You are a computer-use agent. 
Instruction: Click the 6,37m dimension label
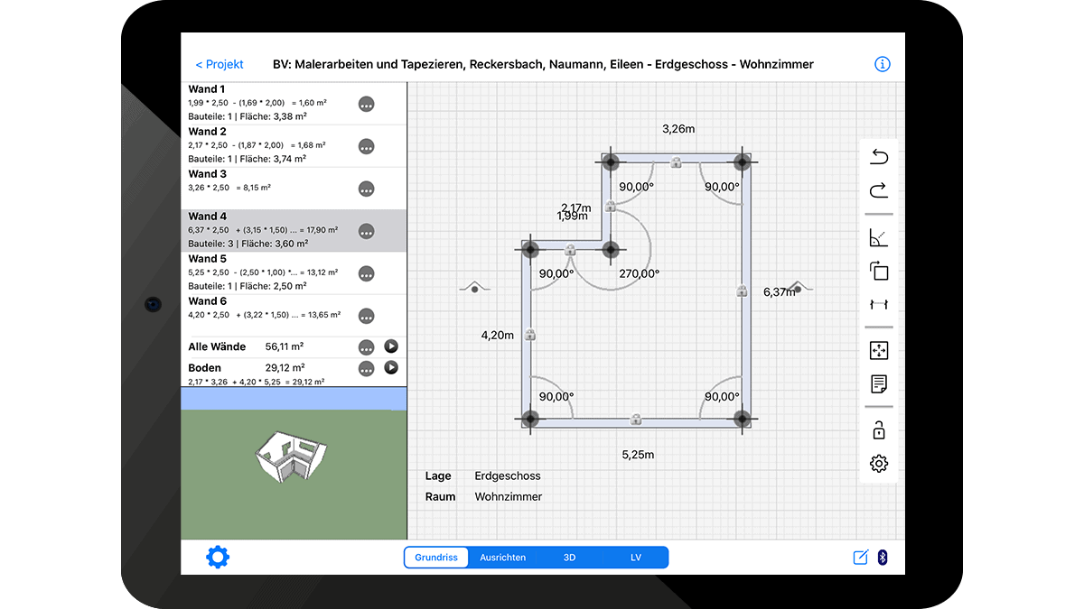780,291
